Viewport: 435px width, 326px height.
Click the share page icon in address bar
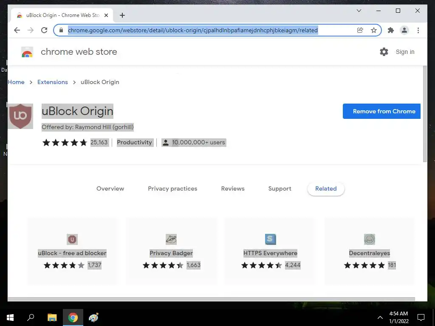(x=360, y=30)
